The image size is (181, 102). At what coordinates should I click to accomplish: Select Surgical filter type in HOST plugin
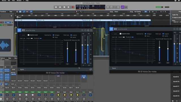click(71, 35)
